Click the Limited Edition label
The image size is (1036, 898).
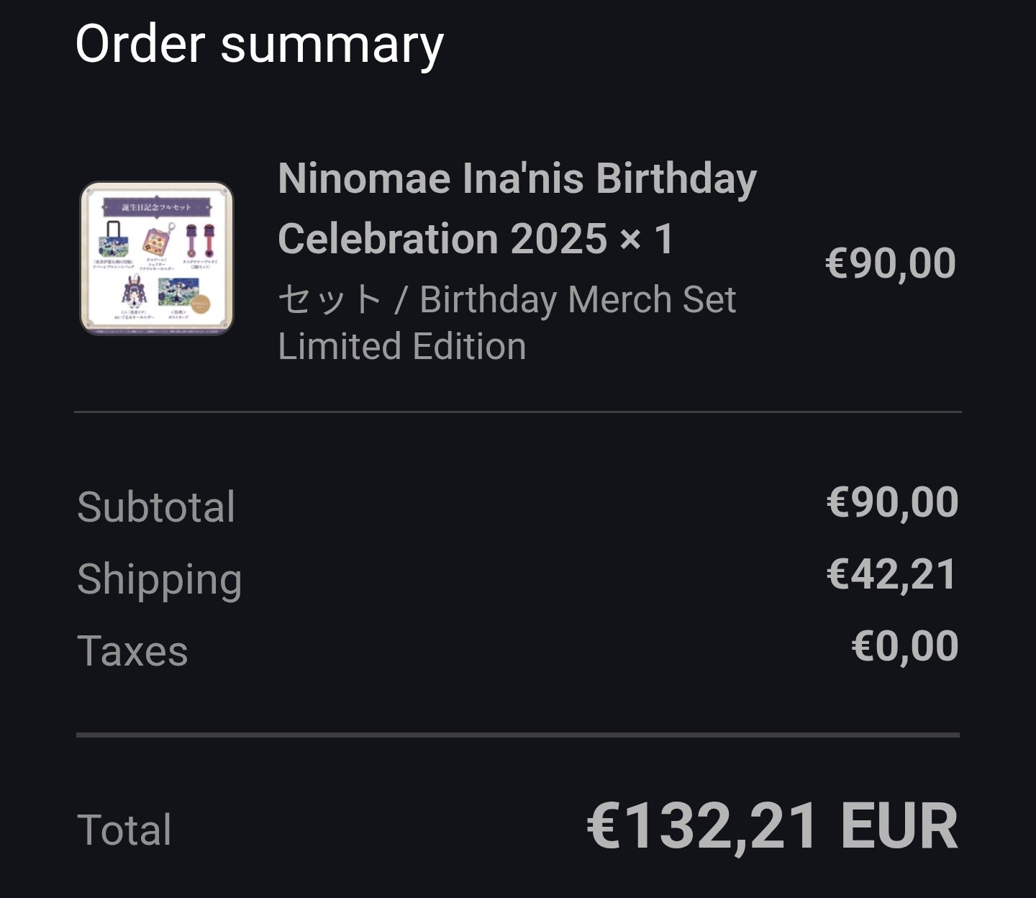402,346
